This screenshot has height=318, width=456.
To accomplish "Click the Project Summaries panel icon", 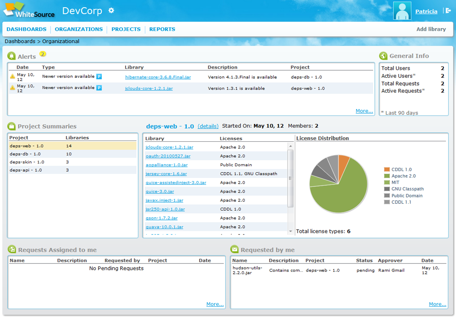I will tap(12, 126).
